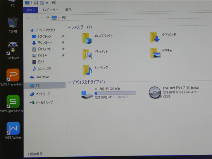The image size is (212, 159).
Task: Click the PC icon in address bar
Action: click(x=54, y=18)
